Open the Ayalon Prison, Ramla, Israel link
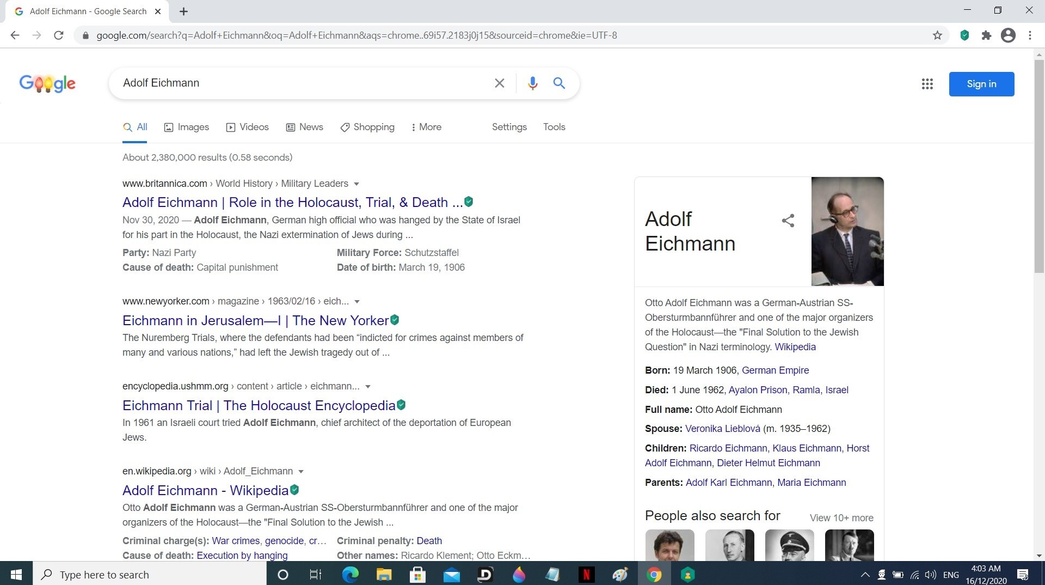This screenshot has height=585, width=1045. tap(788, 390)
